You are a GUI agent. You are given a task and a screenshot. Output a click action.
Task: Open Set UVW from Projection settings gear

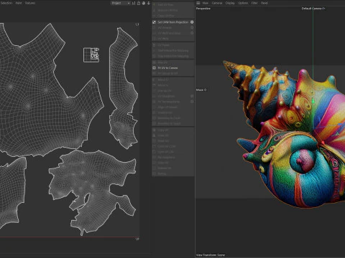tap(192, 22)
